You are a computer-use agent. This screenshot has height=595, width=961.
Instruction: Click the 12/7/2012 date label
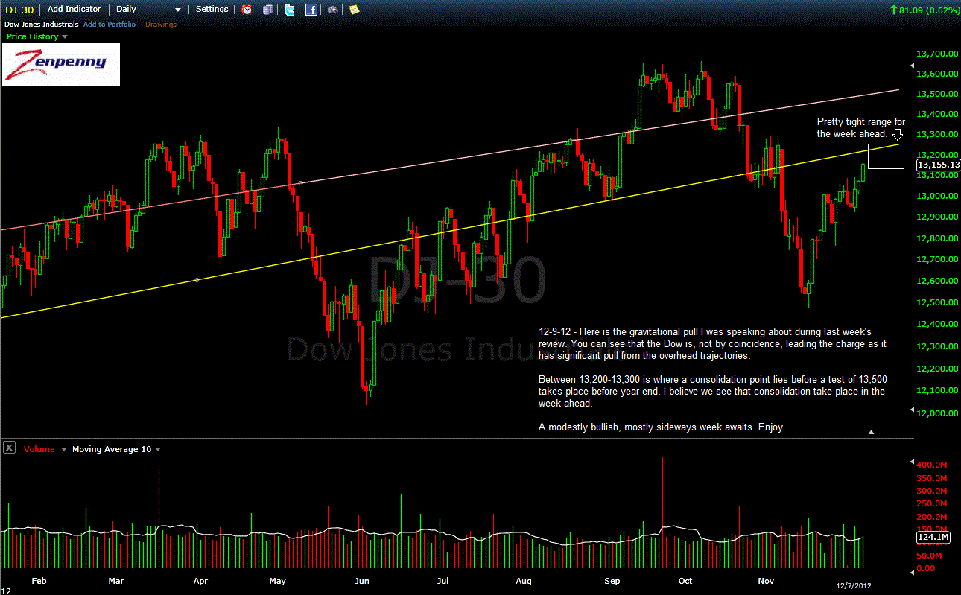853,587
